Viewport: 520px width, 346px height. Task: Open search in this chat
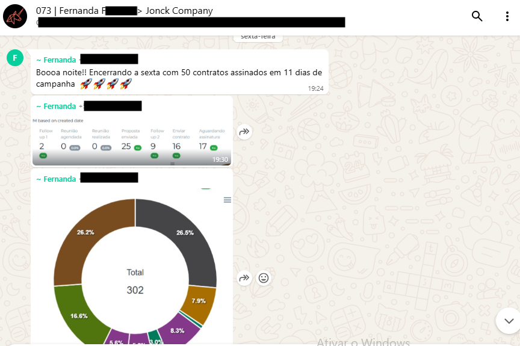tap(477, 16)
